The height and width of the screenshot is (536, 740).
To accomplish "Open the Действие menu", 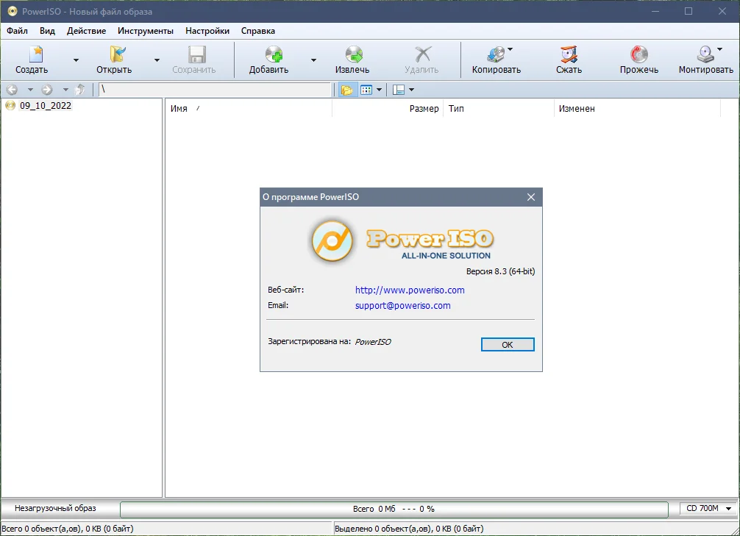I will coord(86,31).
